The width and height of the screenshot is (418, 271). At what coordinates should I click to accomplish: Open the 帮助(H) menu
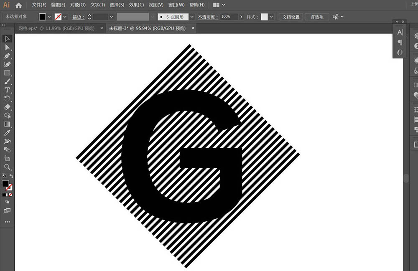click(197, 5)
